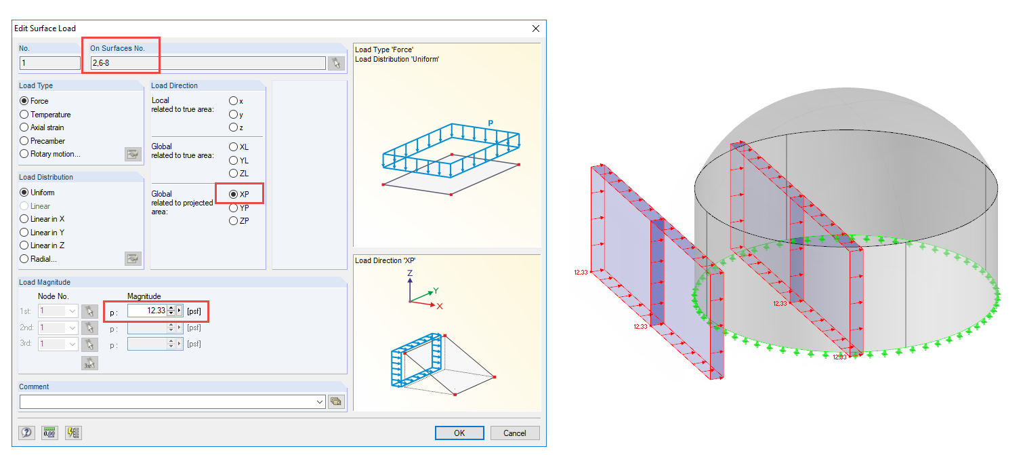This screenshot has height=455, width=1023.
Task: Increase the p magnitude using the up stepper
Action: [171, 307]
